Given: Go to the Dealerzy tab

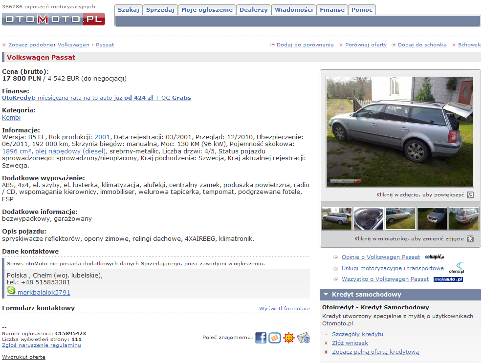Looking at the screenshot, I should pos(254,10).
